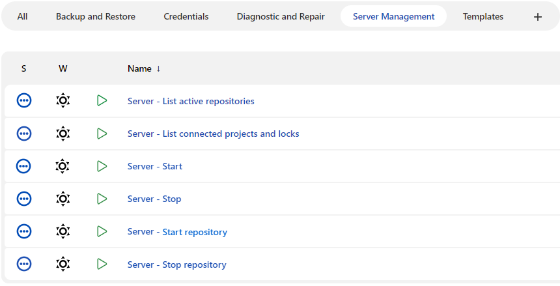Screen dimensions: 560x286
Task: Open the Templates tab
Action: tap(483, 16)
